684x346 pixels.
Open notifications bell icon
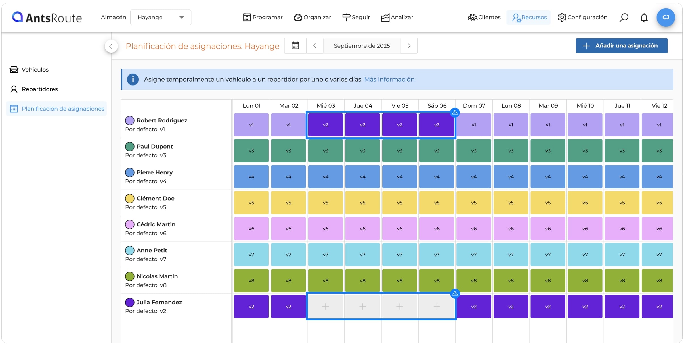tap(644, 18)
